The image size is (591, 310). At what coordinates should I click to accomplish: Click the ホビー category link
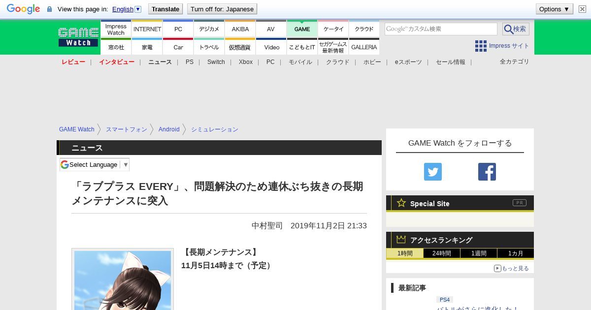click(x=372, y=62)
